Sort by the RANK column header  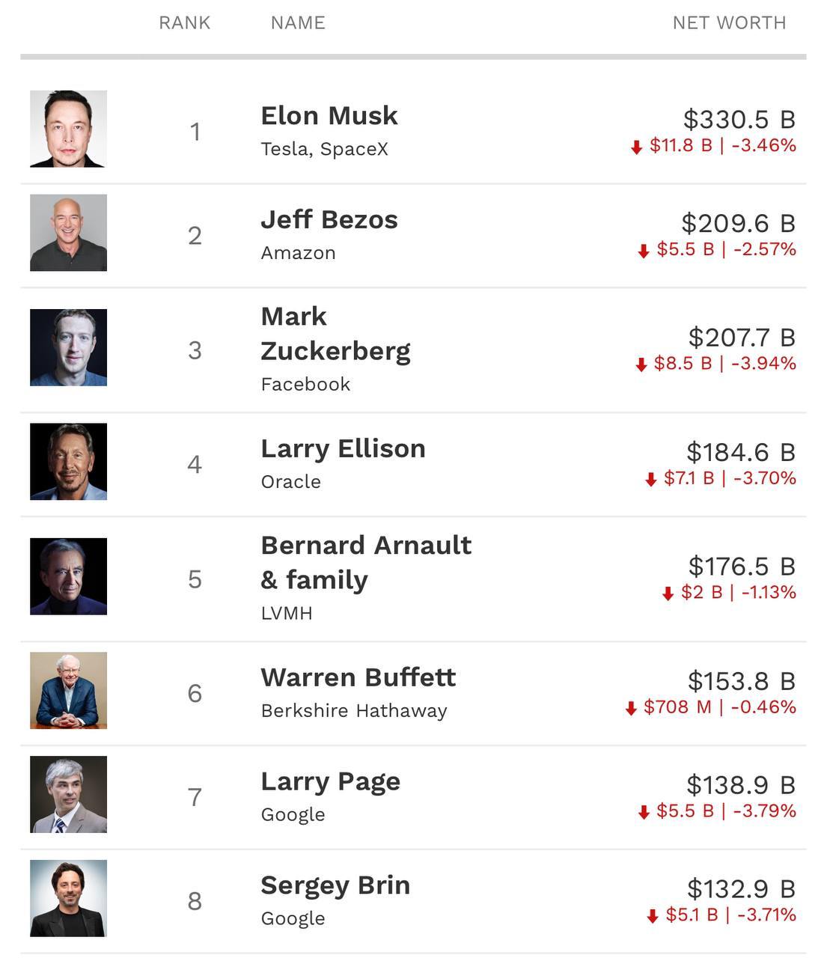(x=184, y=23)
